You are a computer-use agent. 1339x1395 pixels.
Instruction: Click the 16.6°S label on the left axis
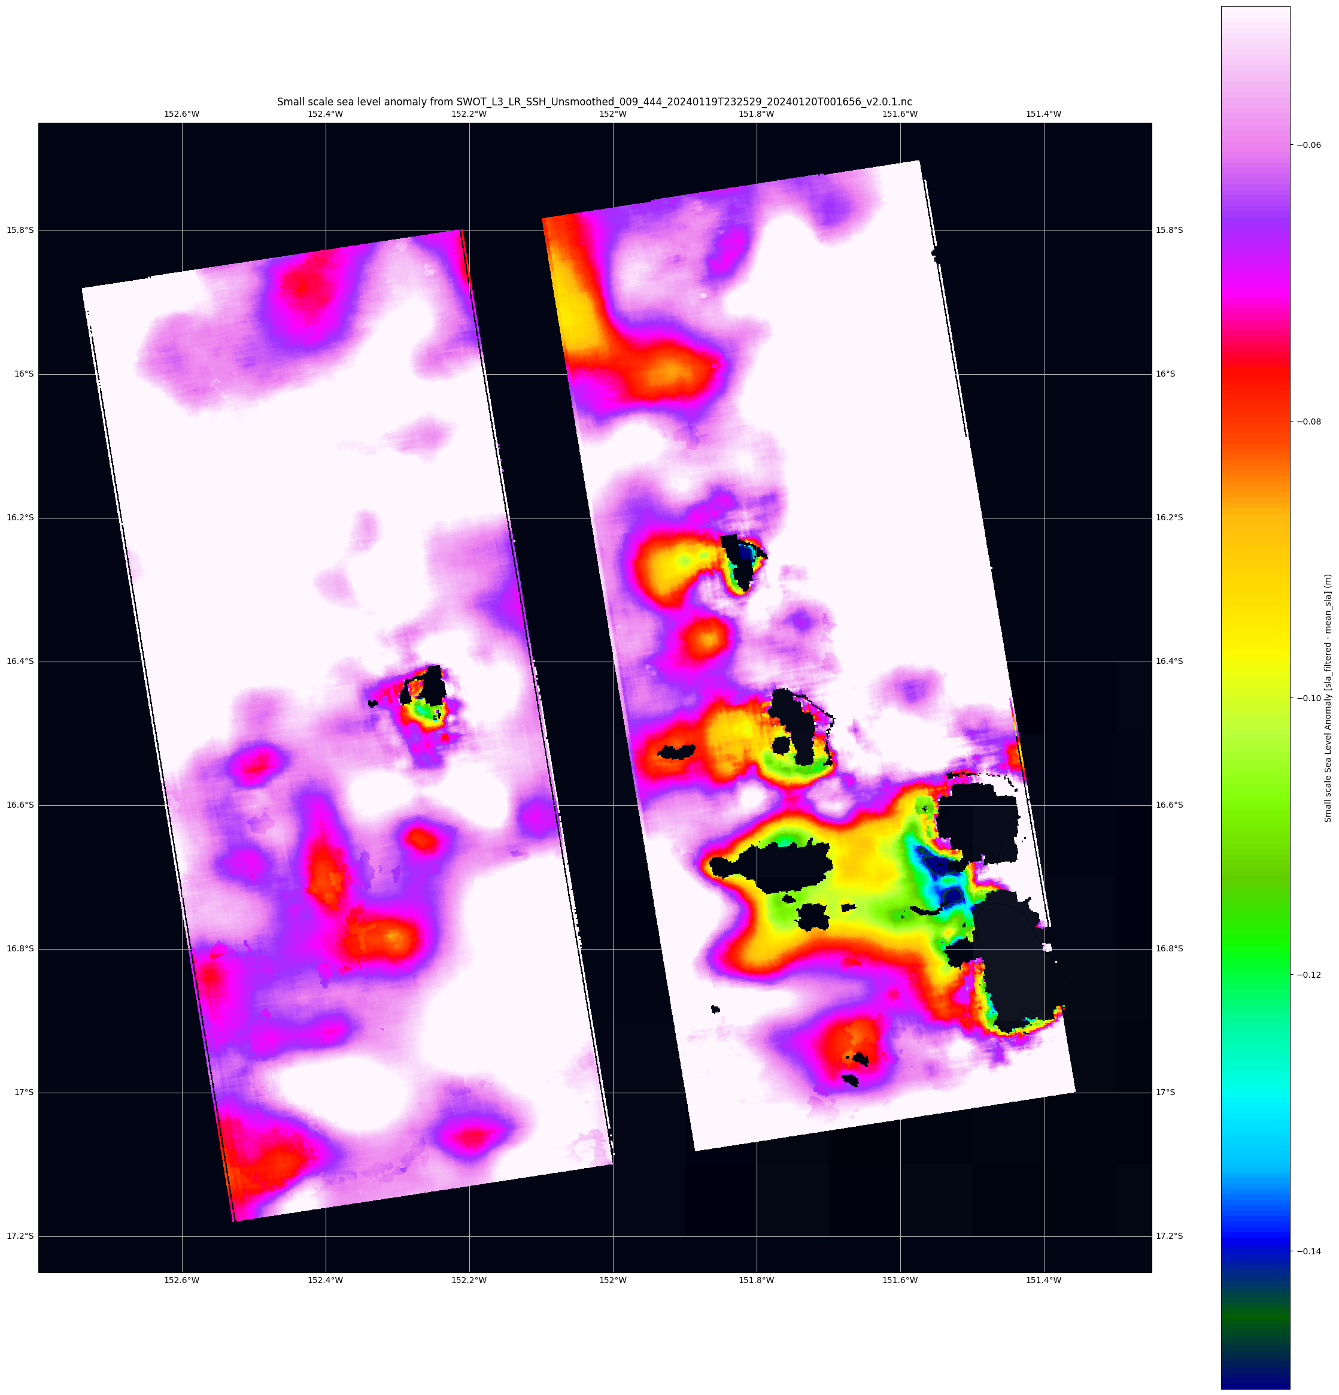tap(20, 805)
